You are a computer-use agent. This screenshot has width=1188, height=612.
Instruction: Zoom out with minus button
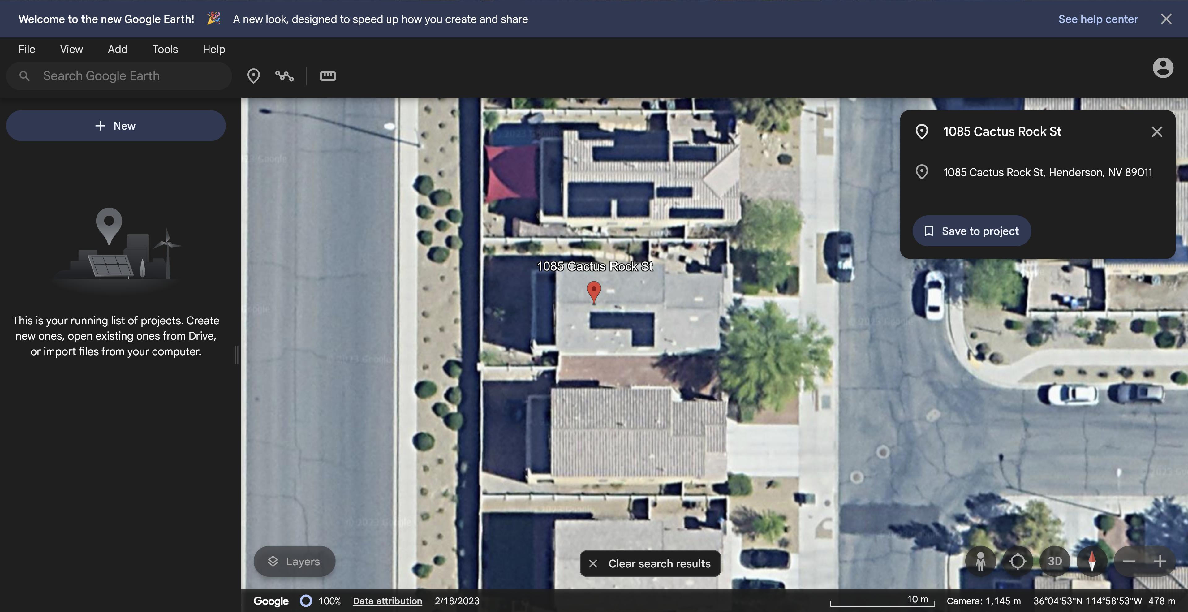click(x=1129, y=561)
